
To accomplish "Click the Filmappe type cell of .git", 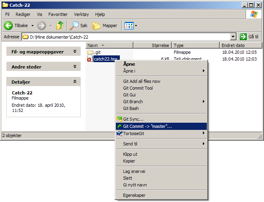I will [x=182, y=52].
